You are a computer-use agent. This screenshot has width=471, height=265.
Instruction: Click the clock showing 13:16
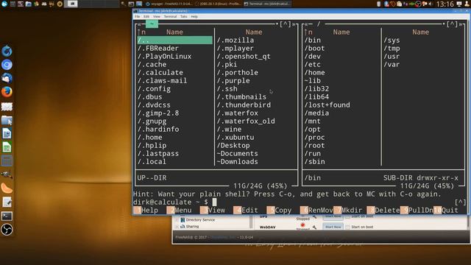pos(445,4)
